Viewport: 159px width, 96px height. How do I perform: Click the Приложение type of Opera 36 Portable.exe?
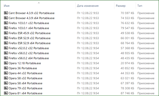[x=146, y=68]
